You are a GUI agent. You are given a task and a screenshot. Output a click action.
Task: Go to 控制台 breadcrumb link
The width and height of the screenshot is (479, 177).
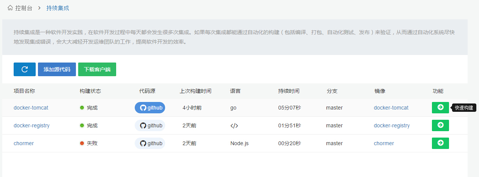tap(24, 8)
